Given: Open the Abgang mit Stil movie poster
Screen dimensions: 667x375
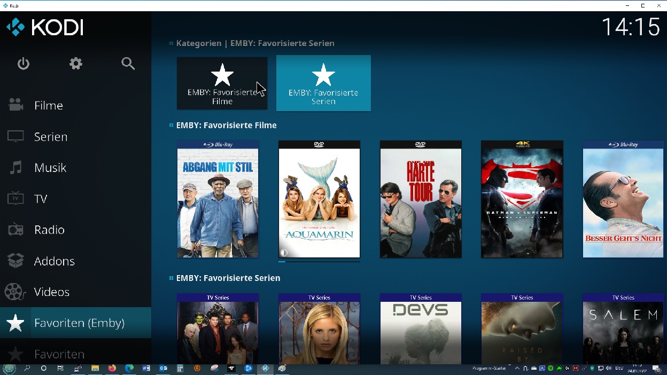Looking at the screenshot, I should (x=218, y=199).
